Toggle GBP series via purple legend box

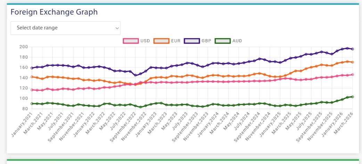192,41
